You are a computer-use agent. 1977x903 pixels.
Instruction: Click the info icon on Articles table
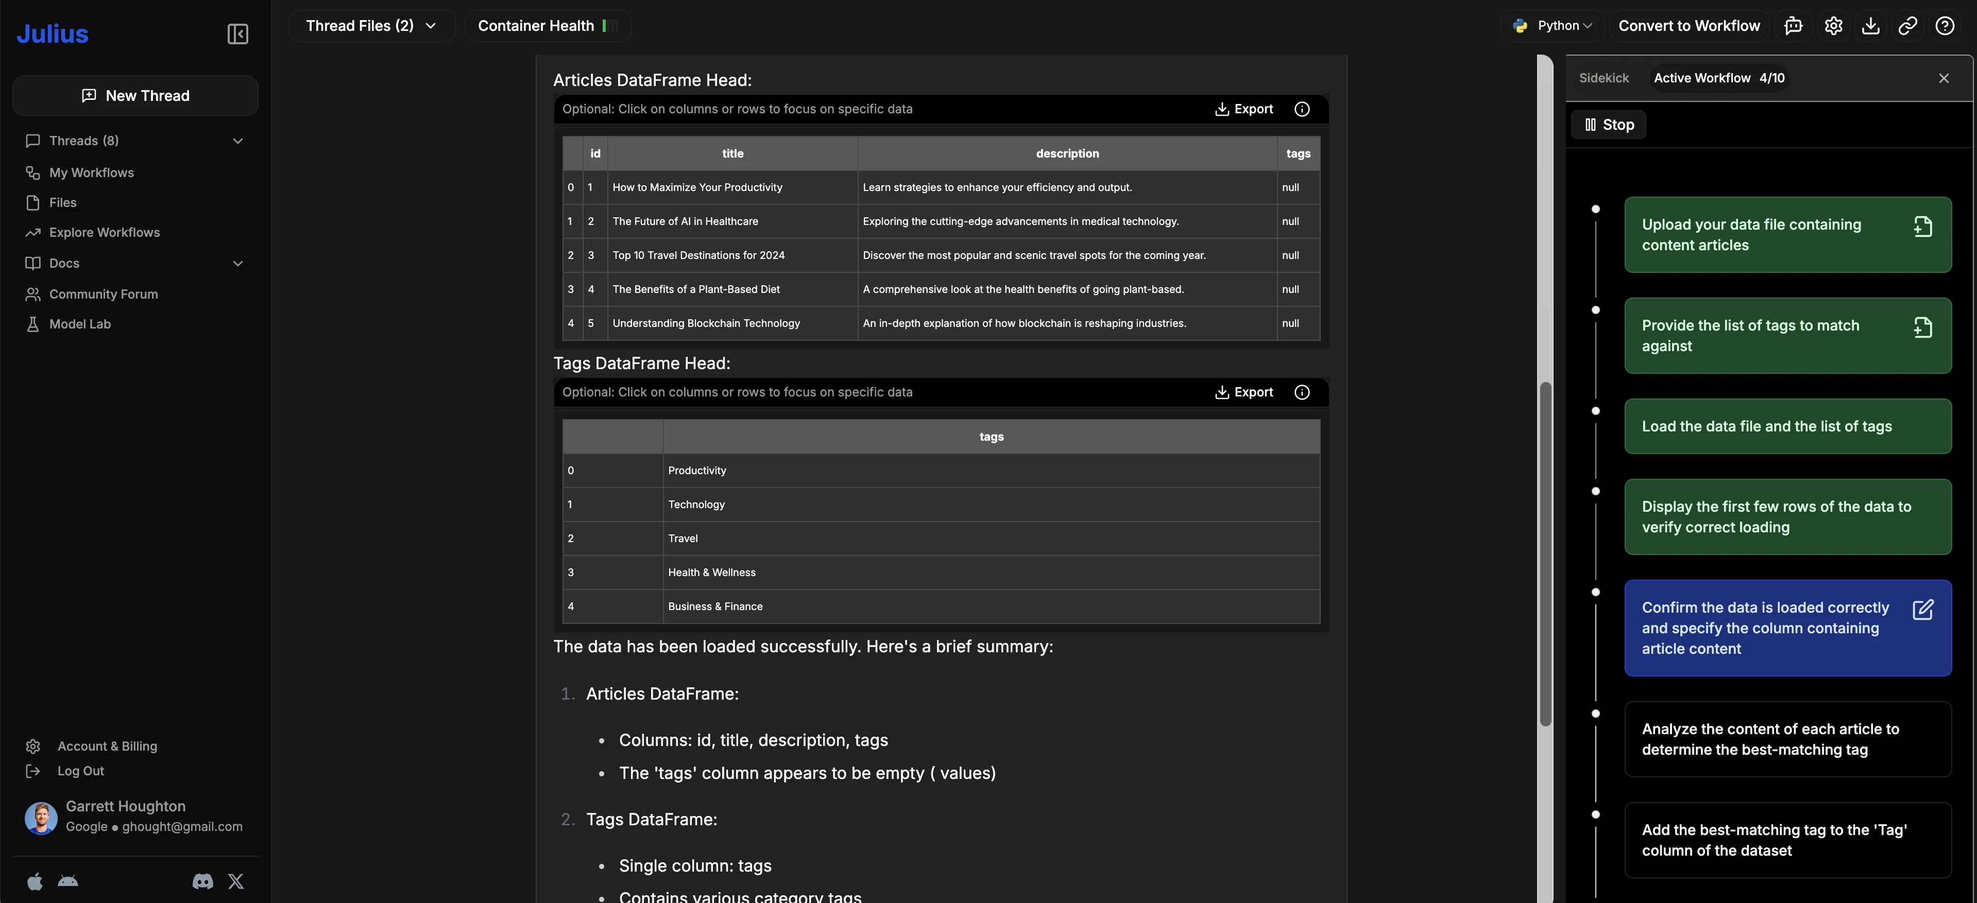(1302, 109)
